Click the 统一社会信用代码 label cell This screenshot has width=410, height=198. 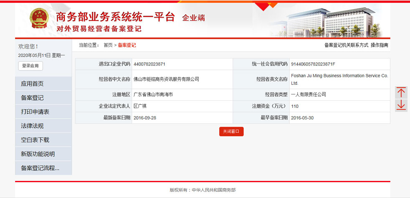pos(261,64)
